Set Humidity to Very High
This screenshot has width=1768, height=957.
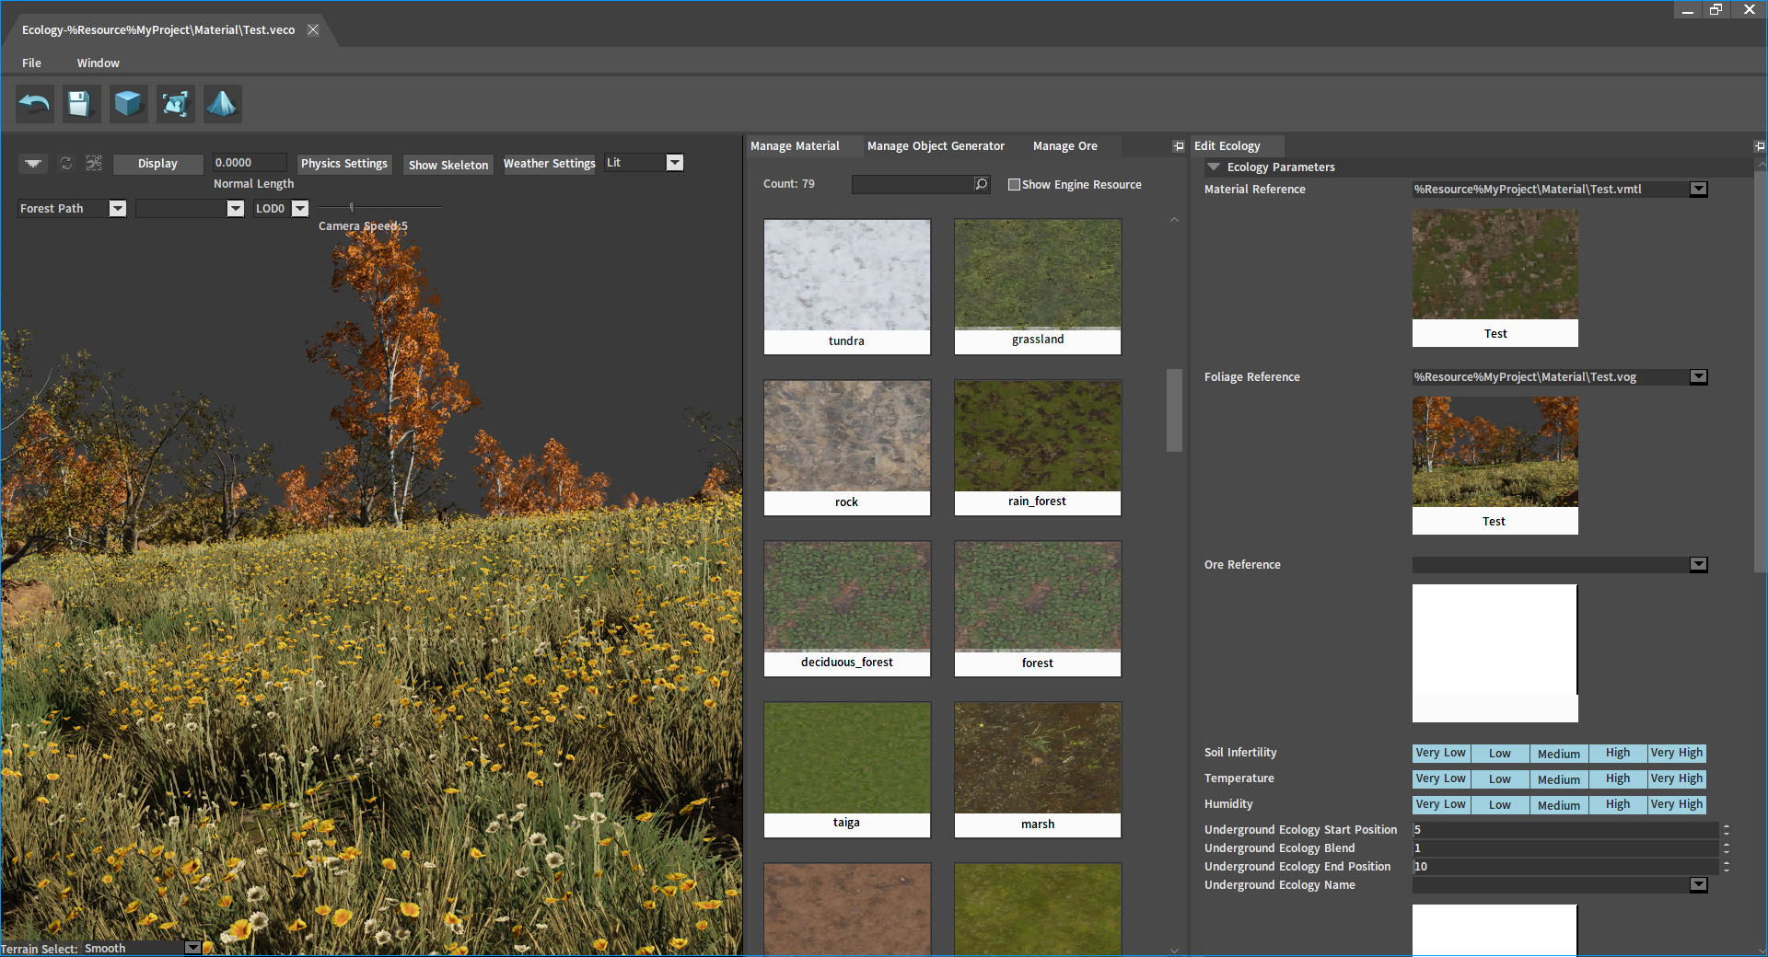(1677, 804)
